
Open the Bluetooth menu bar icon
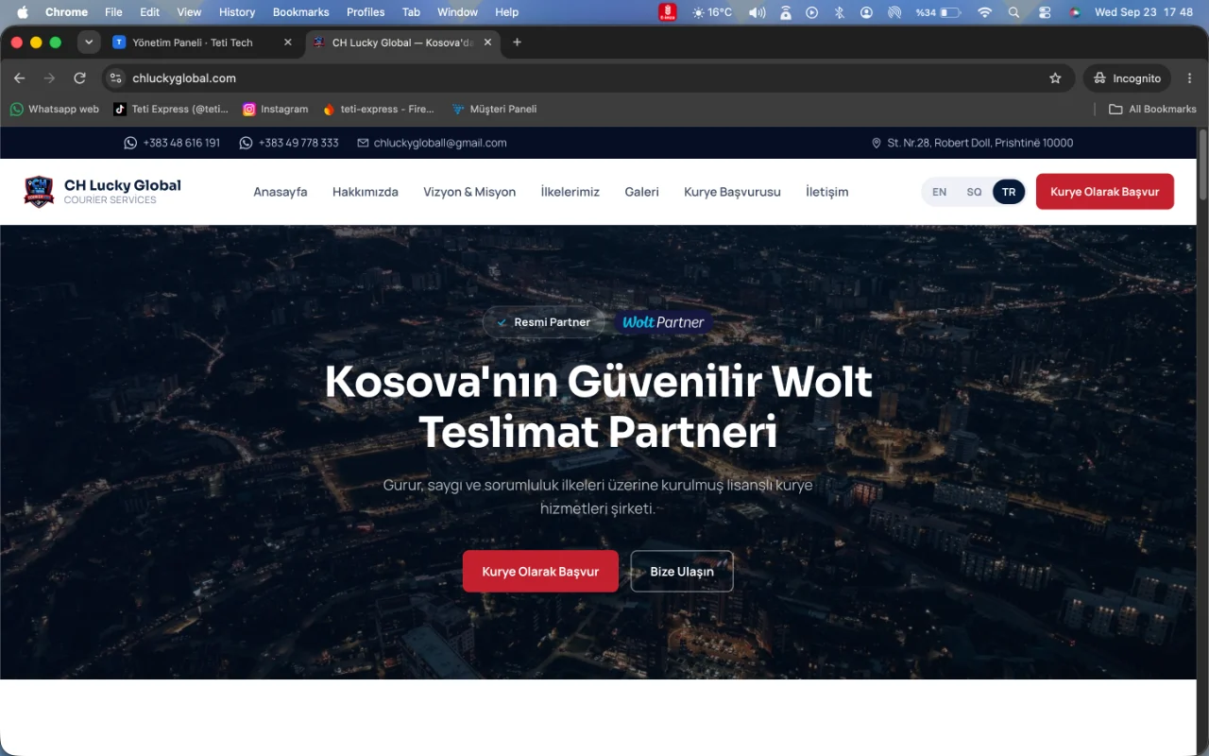coord(839,12)
